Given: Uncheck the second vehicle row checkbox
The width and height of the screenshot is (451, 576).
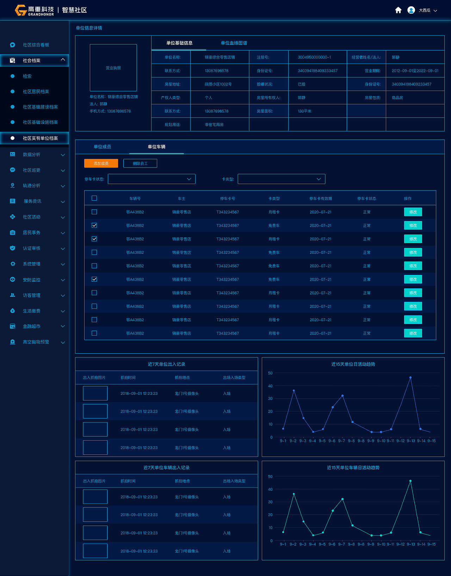Looking at the screenshot, I should coord(94,225).
